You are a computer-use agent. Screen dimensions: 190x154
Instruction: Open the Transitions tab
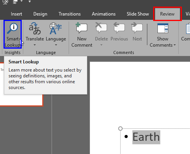pos(69,14)
